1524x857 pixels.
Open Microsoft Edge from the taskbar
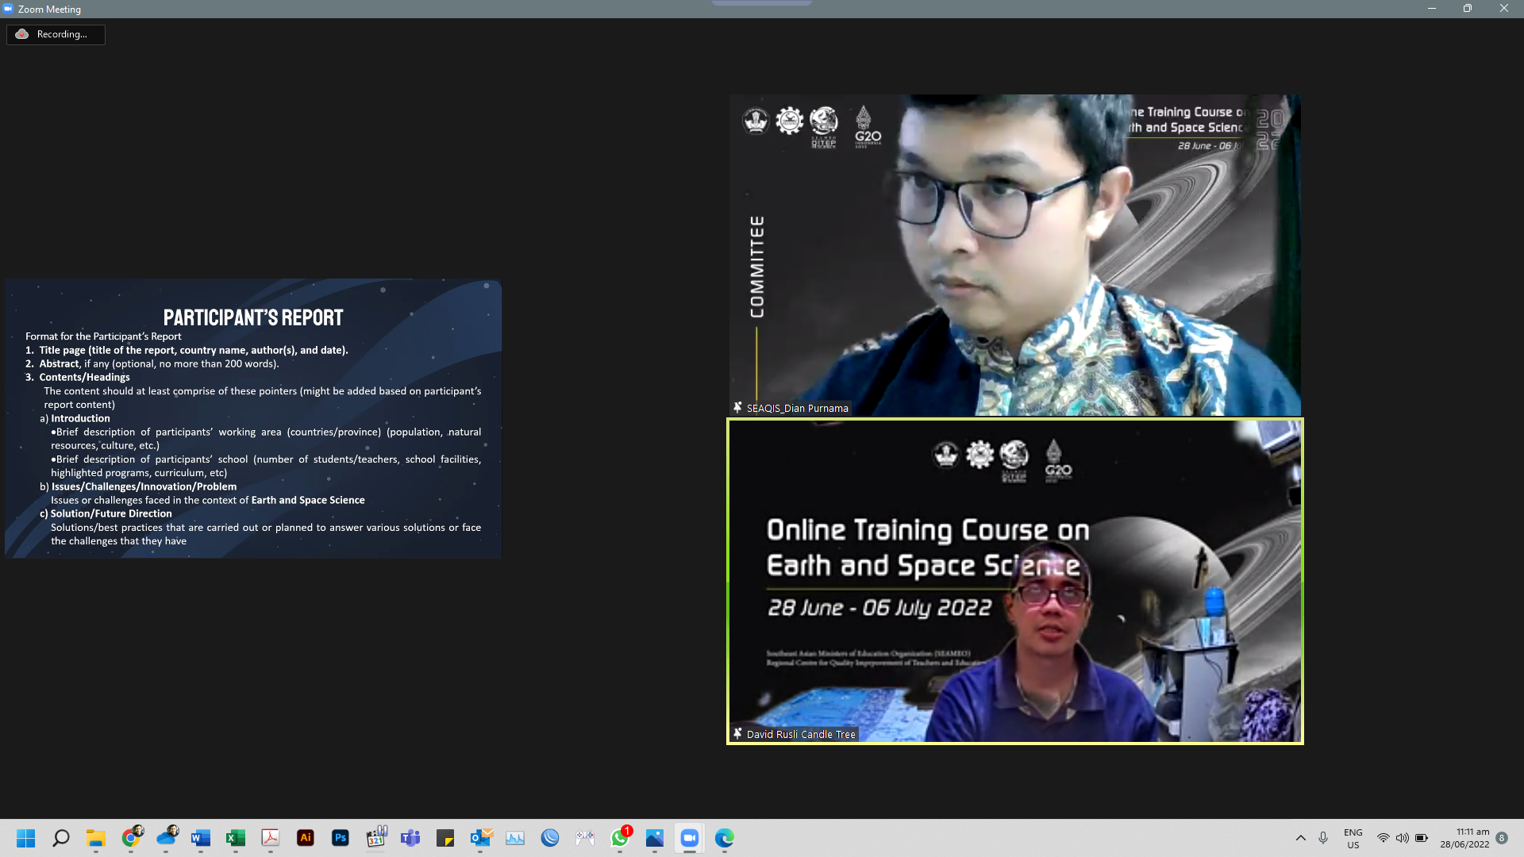724,838
